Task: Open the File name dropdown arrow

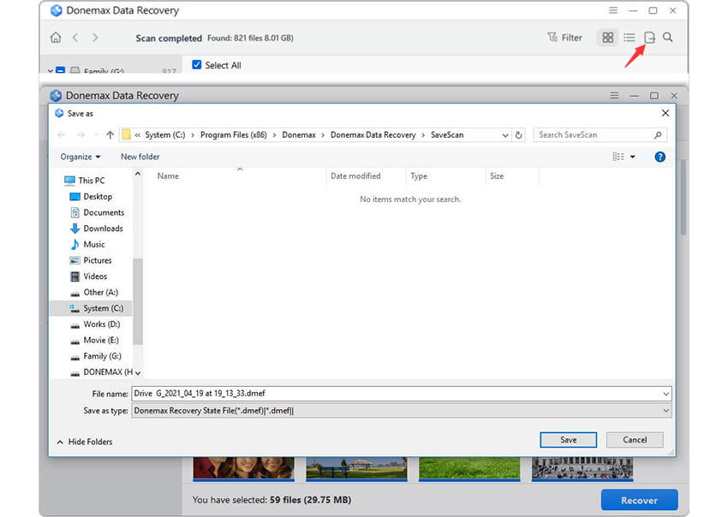Action: [x=666, y=394]
